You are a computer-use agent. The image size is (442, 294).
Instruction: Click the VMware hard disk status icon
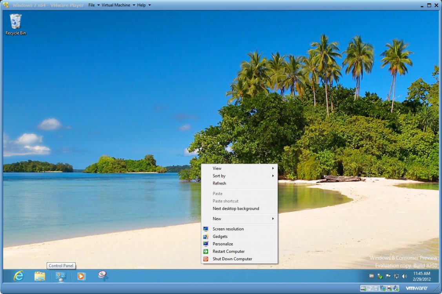click(x=364, y=288)
